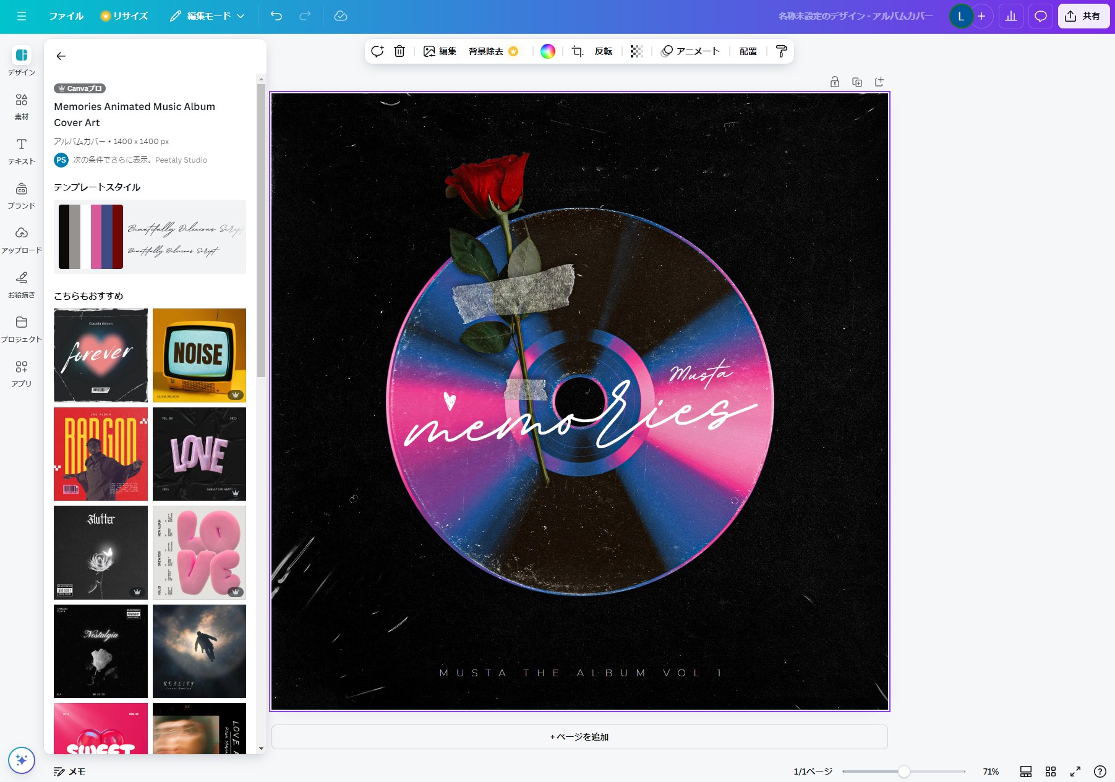The width and height of the screenshot is (1115, 782).
Task: Click the 71% zoom value
Action: click(991, 771)
